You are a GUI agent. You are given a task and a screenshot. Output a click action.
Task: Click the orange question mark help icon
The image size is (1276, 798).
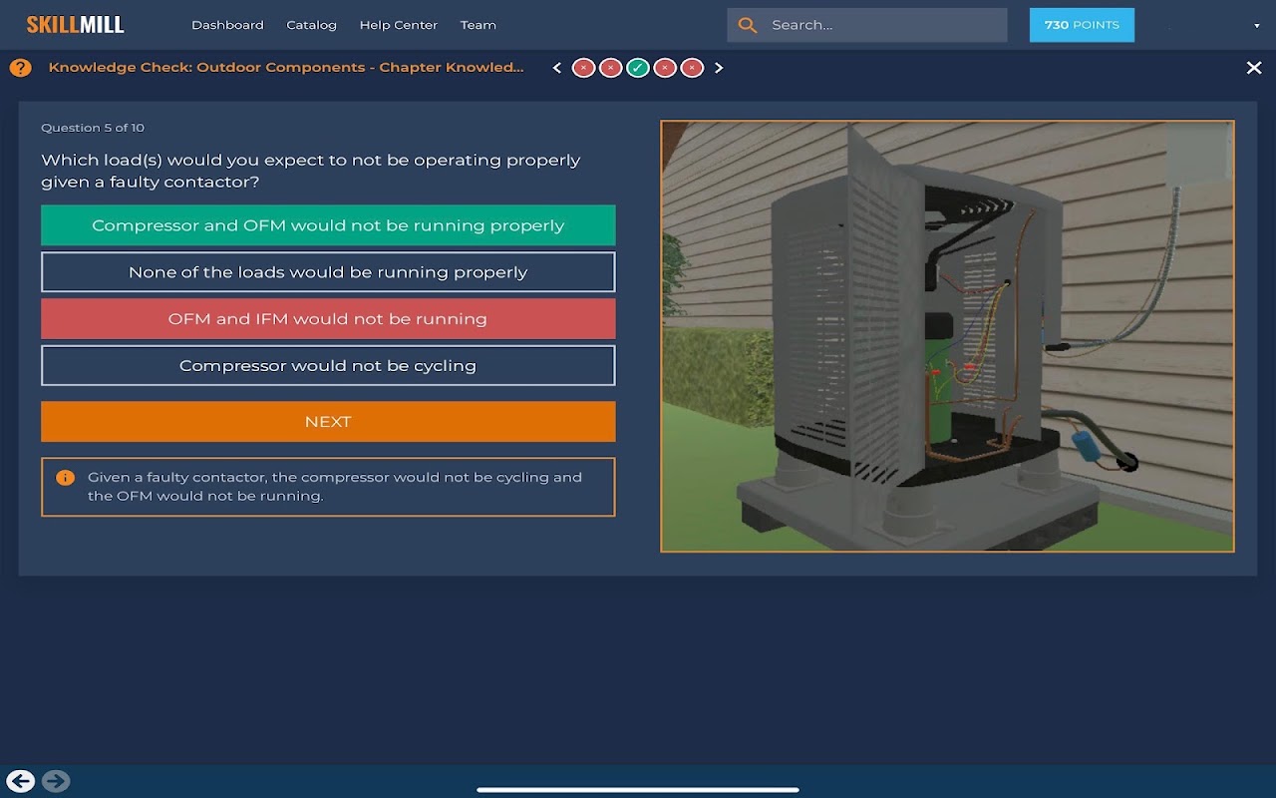[x=20, y=68]
